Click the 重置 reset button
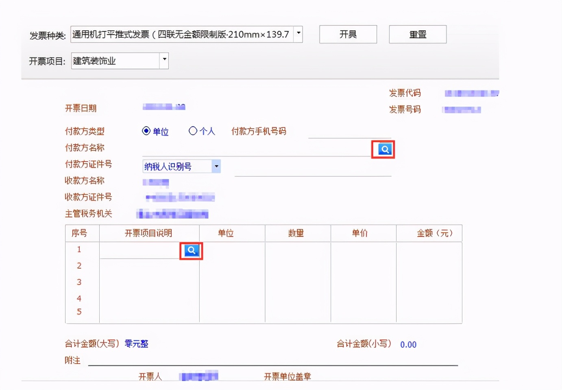Image resolution: width=562 pixels, height=390 pixels. coord(418,34)
